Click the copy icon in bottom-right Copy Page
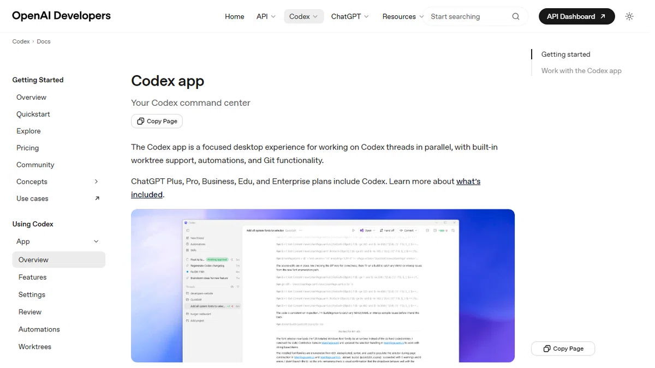655x368 pixels. pyautogui.click(x=547, y=348)
